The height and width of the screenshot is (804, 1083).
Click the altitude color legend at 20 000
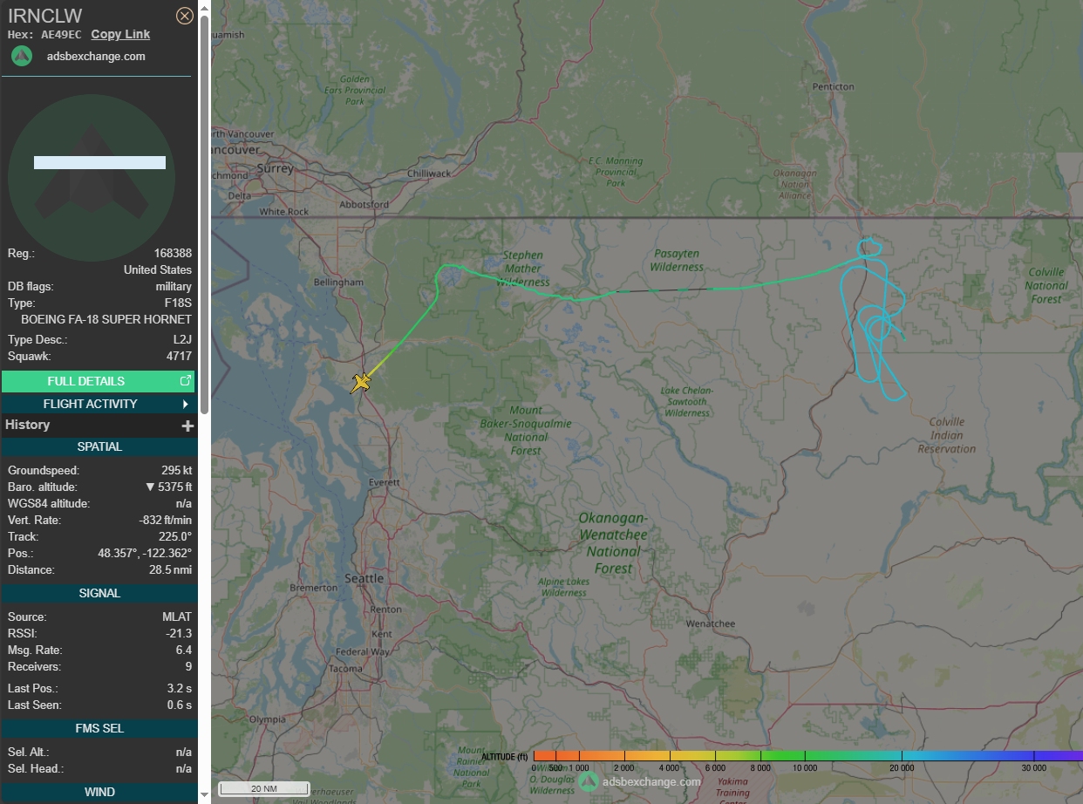pyautogui.click(x=902, y=756)
